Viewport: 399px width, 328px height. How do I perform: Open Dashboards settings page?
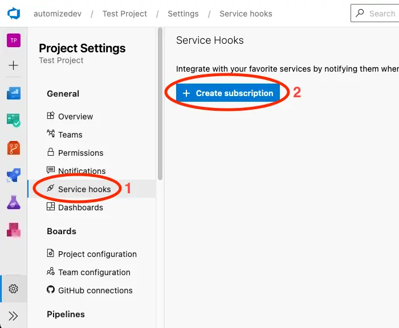point(80,207)
